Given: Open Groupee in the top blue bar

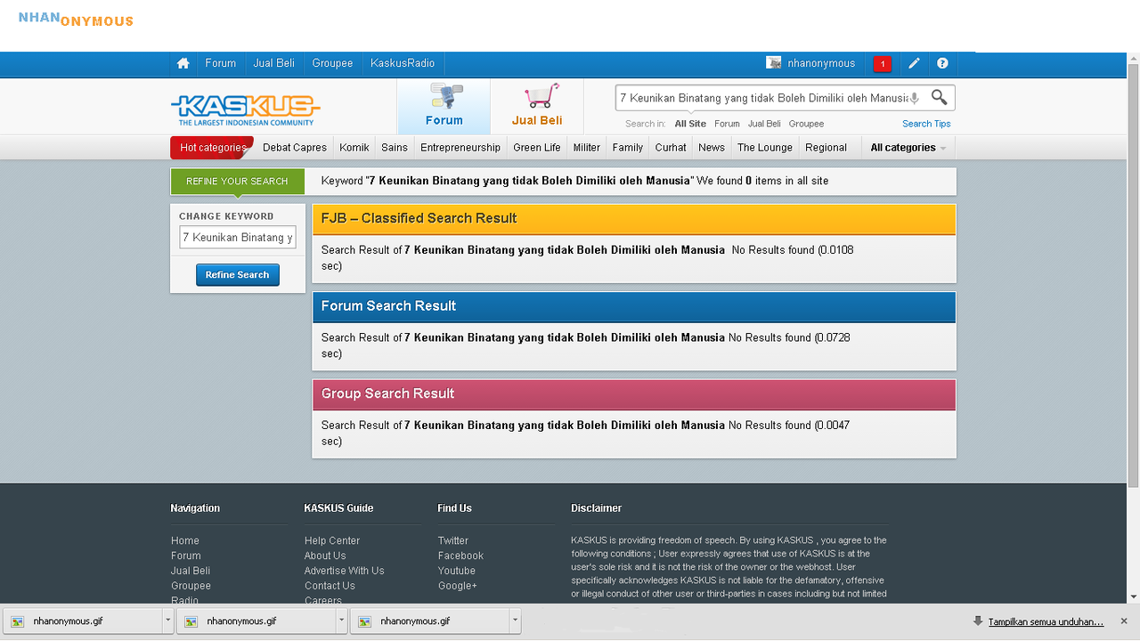Looking at the screenshot, I should (x=332, y=63).
